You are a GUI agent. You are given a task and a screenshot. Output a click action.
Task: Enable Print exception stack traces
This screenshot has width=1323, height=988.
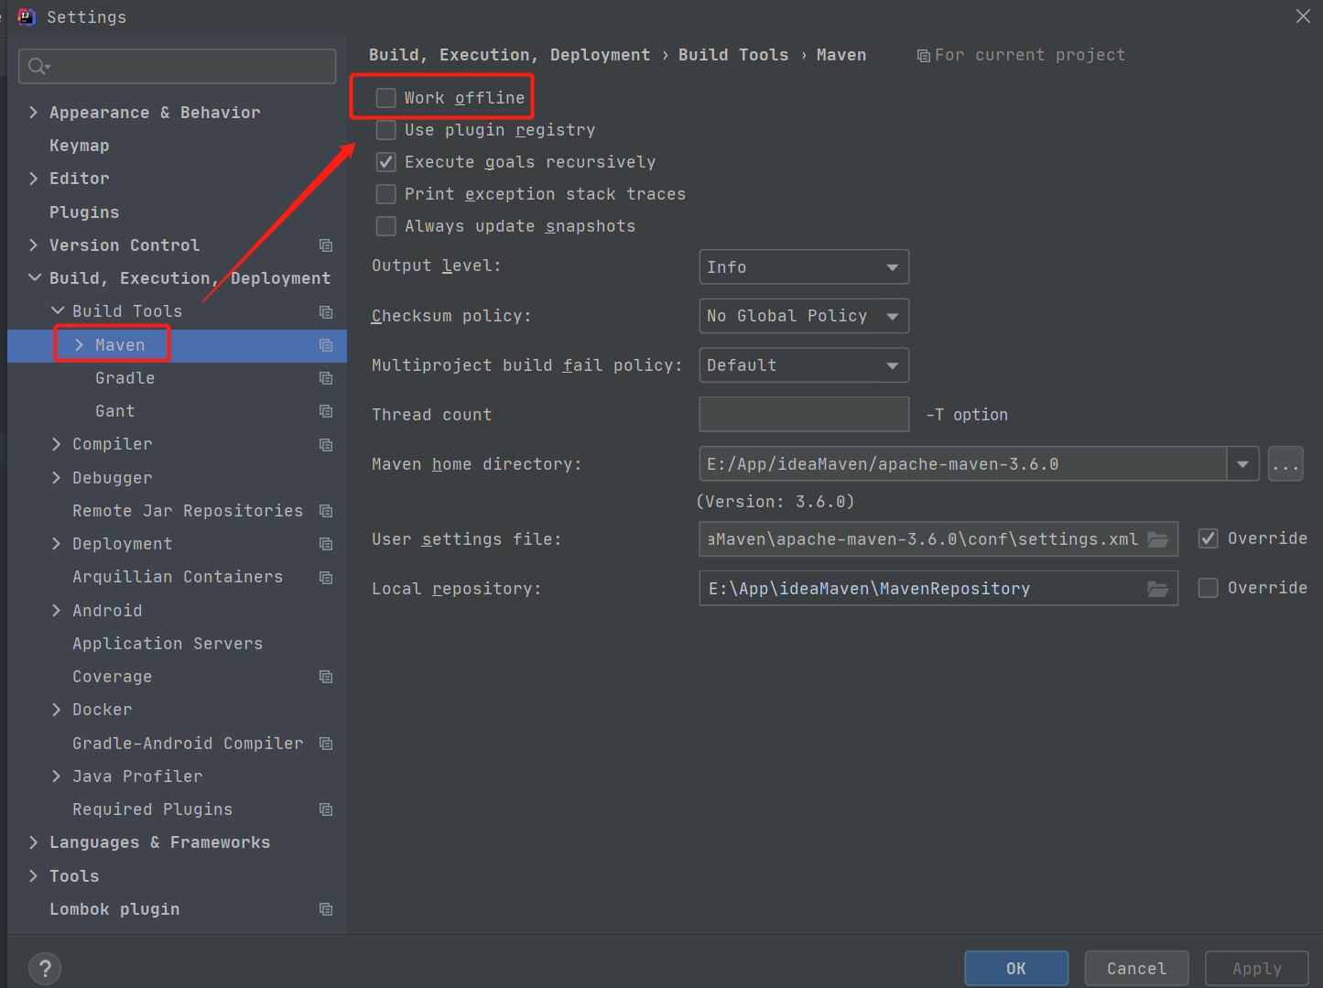[386, 194]
